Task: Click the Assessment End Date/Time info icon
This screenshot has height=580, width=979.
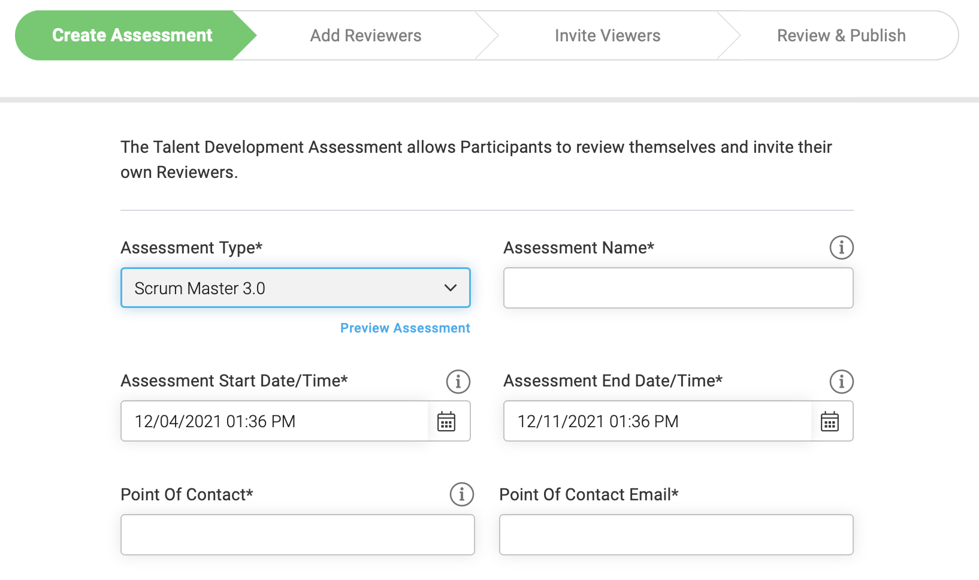Action: pos(841,381)
